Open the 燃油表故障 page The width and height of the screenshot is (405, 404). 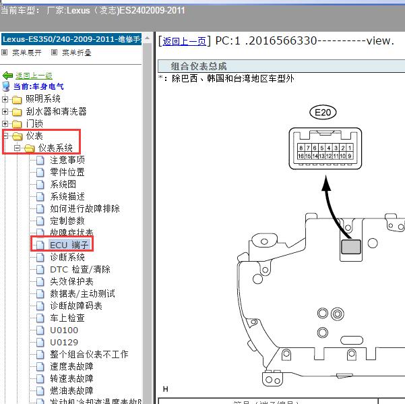point(71,391)
